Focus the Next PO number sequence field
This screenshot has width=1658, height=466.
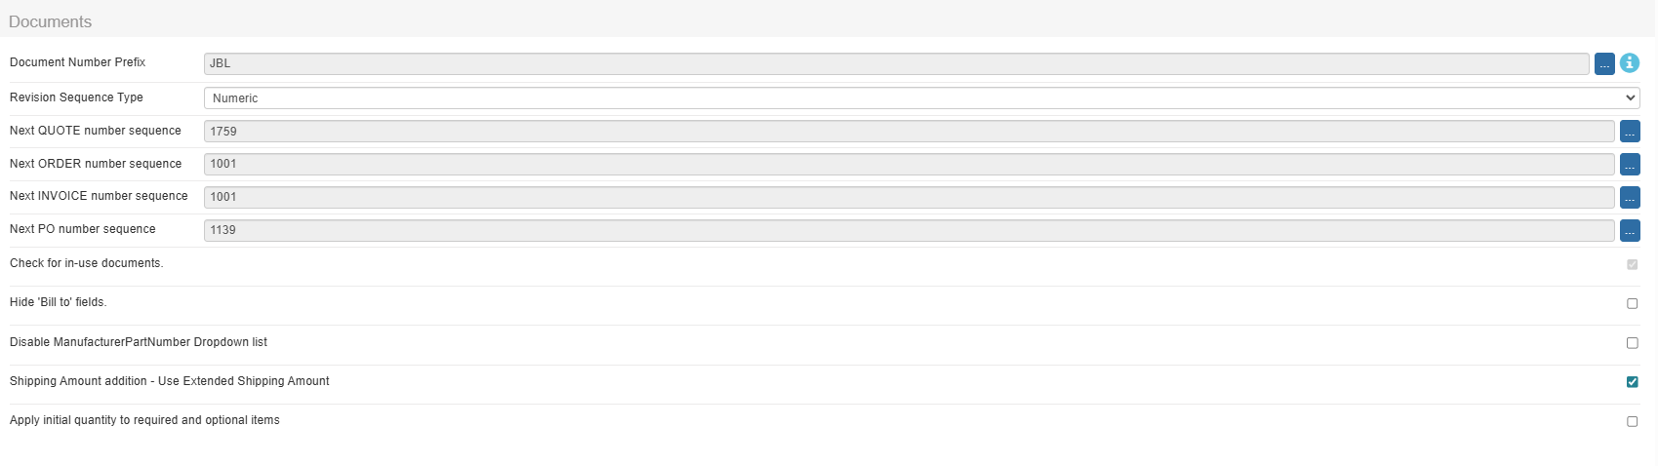(909, 230)
